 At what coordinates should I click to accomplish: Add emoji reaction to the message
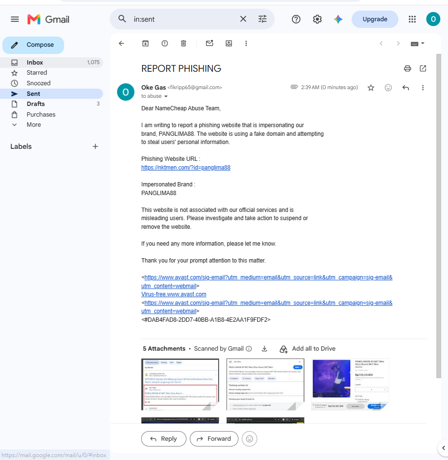(x=388, y=88)
